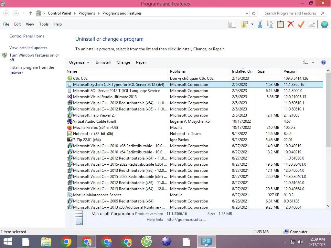Click the volume speaker tray icon

pos(300,242)
